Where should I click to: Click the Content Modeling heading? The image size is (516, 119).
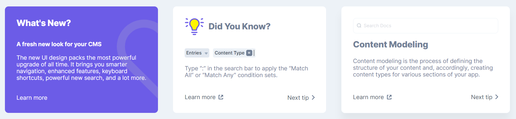pos(390,45)
